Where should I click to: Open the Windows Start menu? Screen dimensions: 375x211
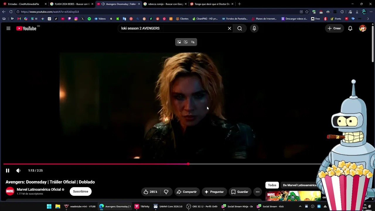pos(49,206)
